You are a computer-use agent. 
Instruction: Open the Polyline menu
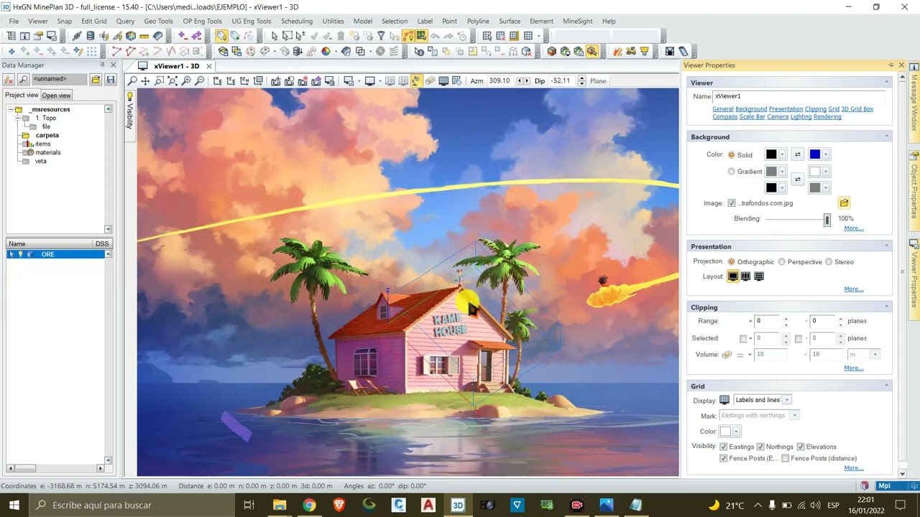coord(478,22)
